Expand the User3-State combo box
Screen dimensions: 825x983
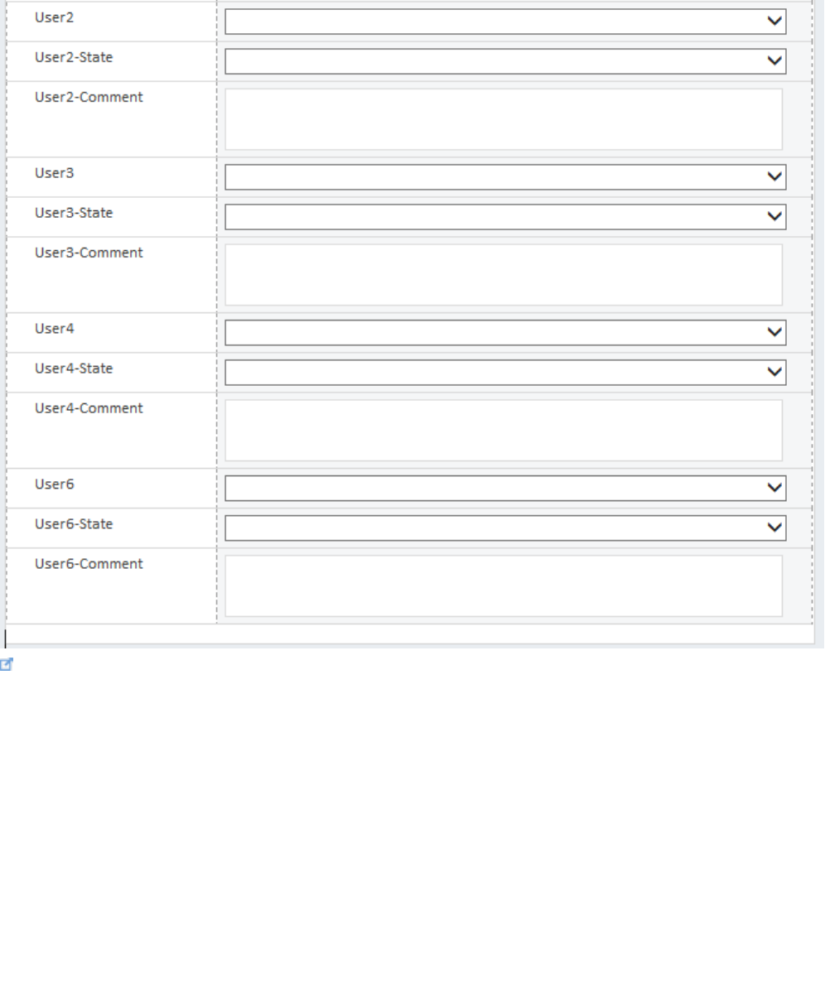click(505, 217)
